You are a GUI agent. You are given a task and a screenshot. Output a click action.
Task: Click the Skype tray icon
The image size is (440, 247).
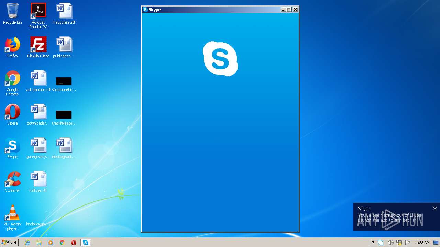point(381,243)
